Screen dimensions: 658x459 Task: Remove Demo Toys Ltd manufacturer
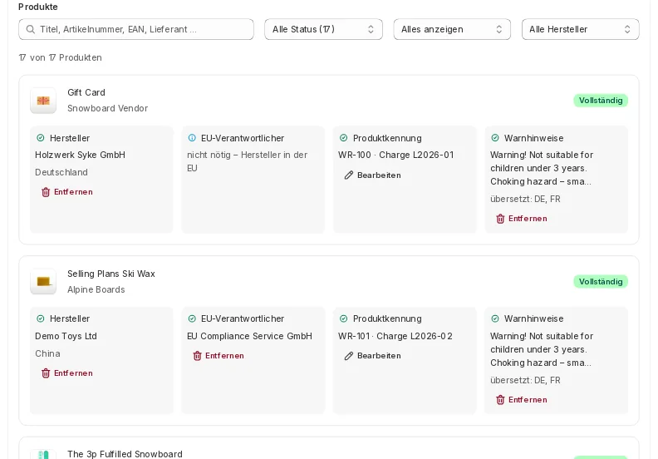point(67,373)
